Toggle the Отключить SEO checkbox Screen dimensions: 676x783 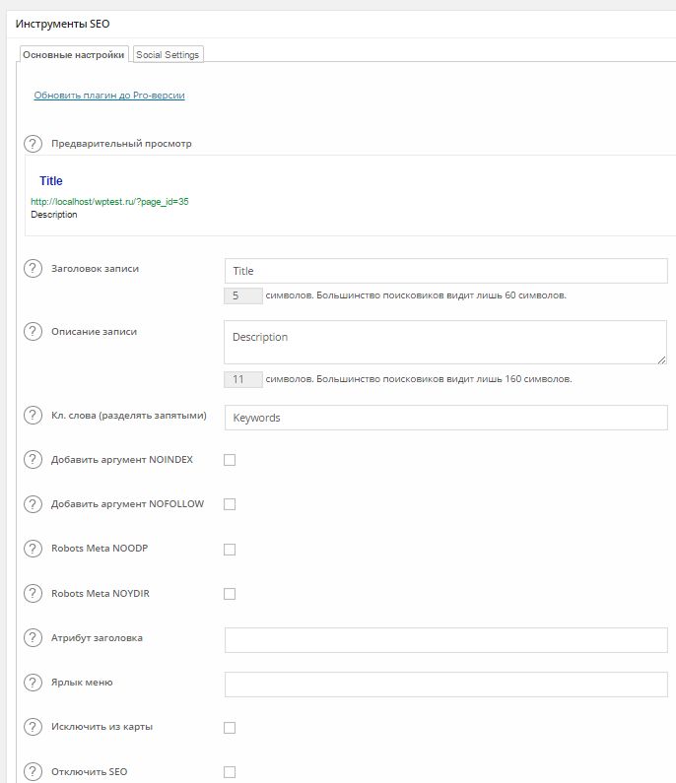230,772
